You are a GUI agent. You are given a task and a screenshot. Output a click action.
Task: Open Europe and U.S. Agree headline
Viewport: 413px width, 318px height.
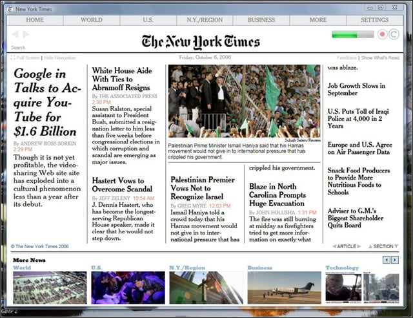point(360,148)
